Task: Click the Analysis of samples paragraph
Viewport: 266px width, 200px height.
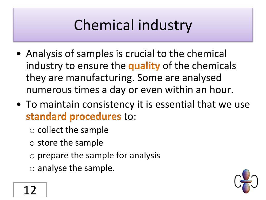Action: point(131,72)
